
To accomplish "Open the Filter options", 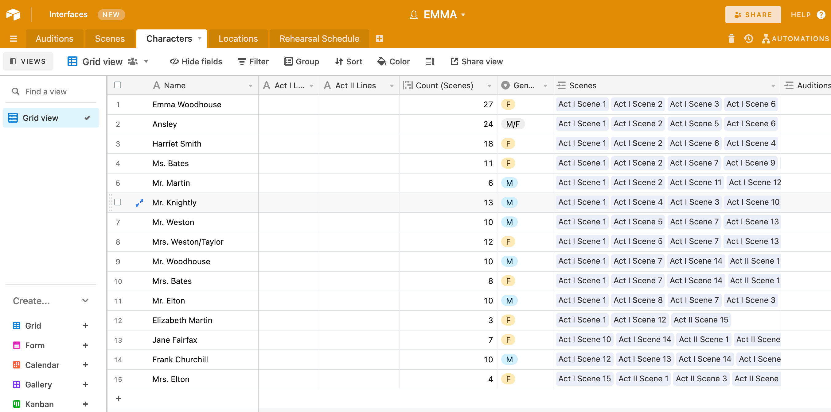I will 253,61.
